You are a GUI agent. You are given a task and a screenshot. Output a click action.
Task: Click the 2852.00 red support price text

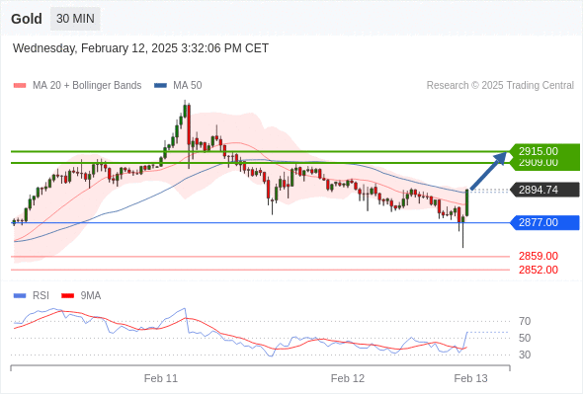tap(539, 270)
